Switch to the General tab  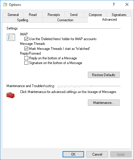click(x=13, y=15)
